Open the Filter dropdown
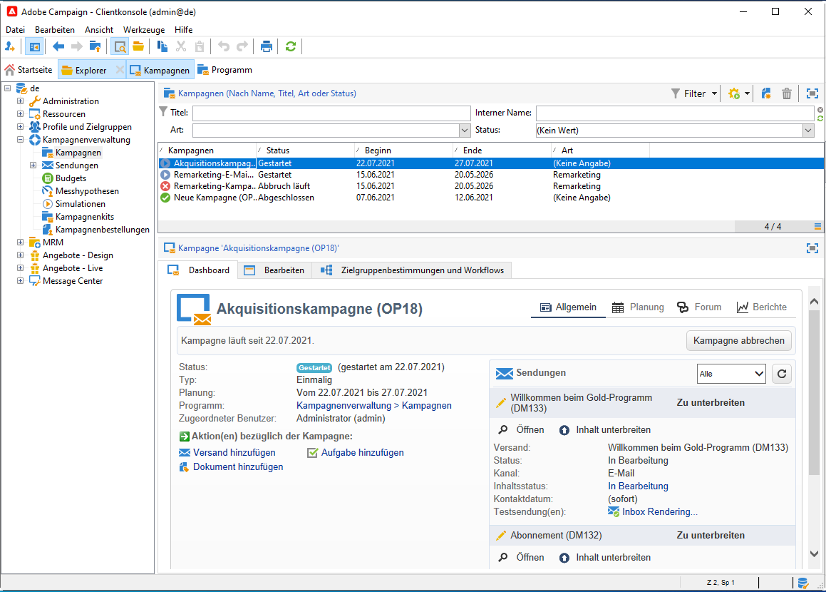The height and width of the screenshot is (592, 826). [694, 94]
